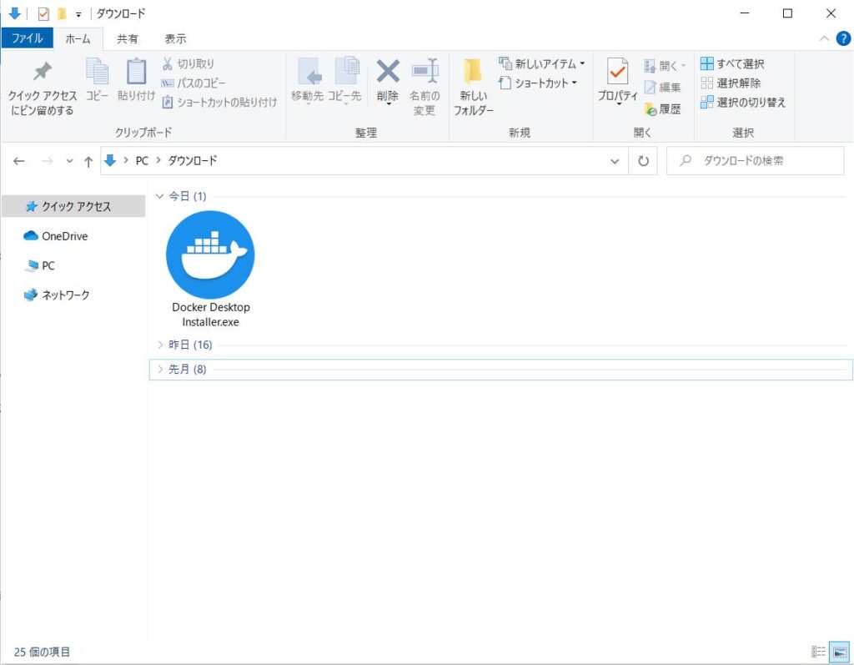
Task: Open 移動先 (Move to) menu
Action: [308, 81]
